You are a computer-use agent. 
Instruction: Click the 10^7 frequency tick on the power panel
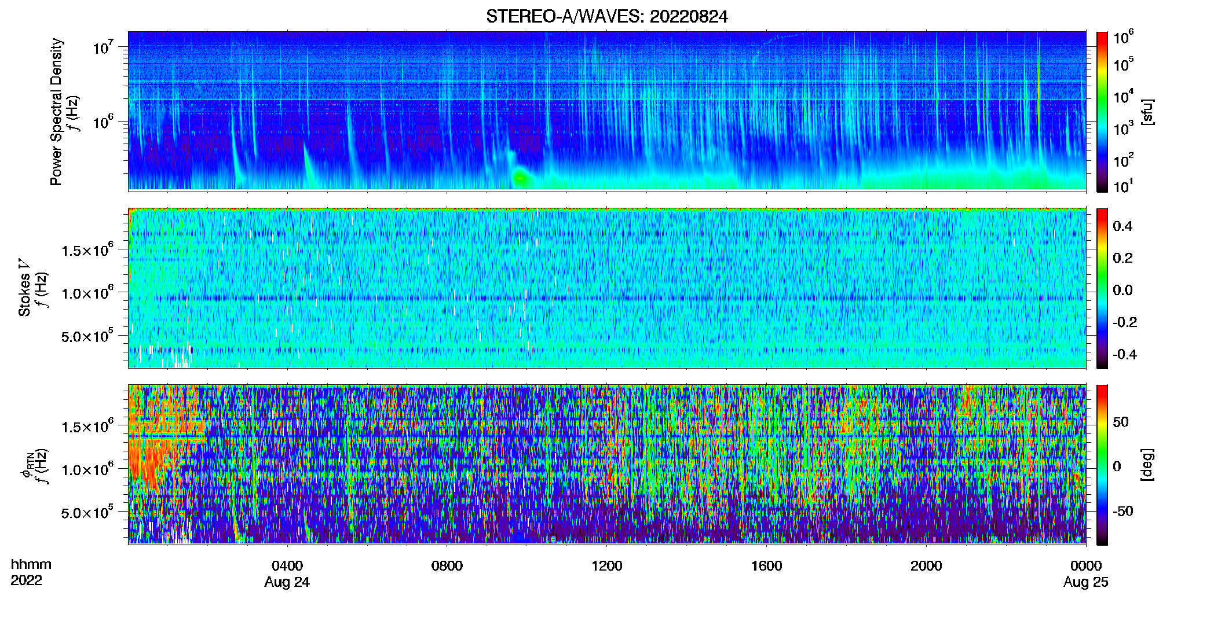103,47
